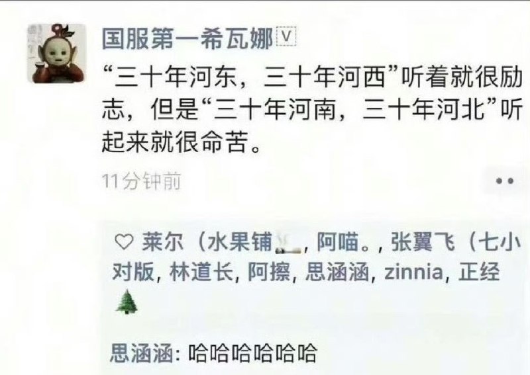The height and width of the screenshot is (375, 530).
Task: Tap liker name 正经
Action: (478, 272)
